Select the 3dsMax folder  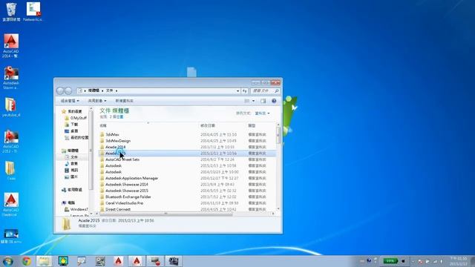coord(187,134)
